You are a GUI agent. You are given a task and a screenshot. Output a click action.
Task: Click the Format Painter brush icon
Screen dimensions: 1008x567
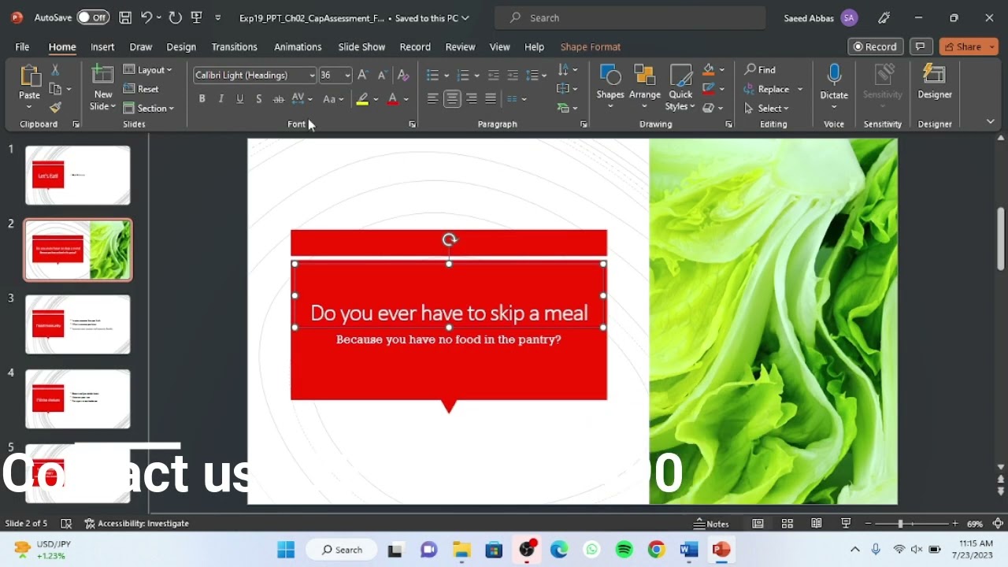tap(55, 108)
